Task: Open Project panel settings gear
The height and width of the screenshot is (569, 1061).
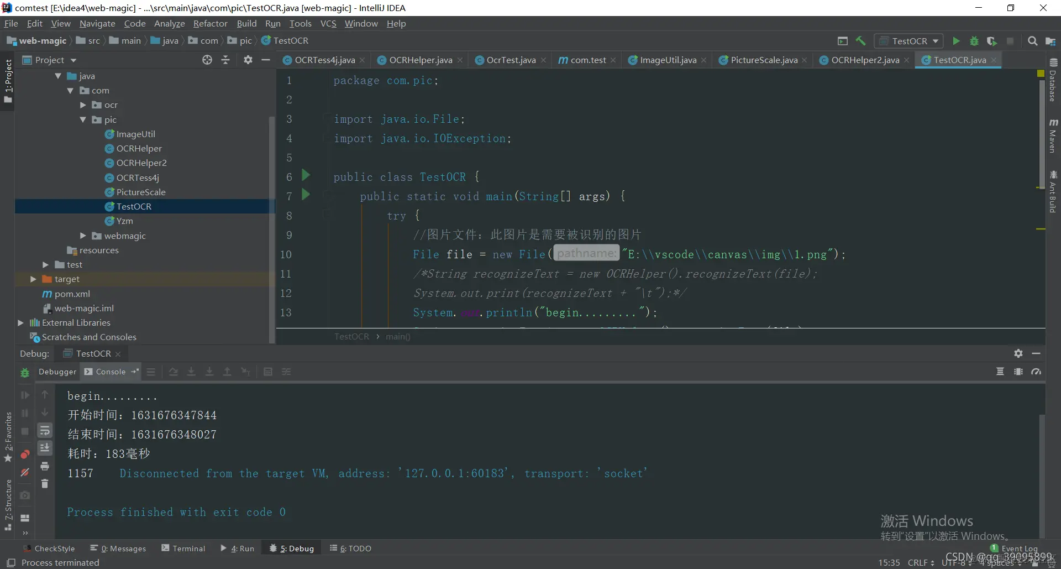Action: [248, 60]
